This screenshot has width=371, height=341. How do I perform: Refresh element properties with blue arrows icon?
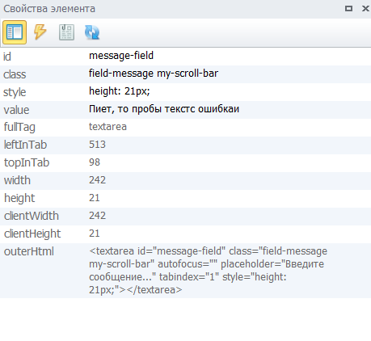[x=92, y=32]
